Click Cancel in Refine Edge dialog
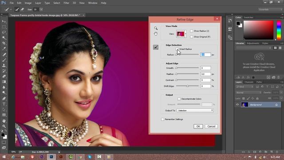Viewport: 284px width, 160px height. tap(211, 126)
